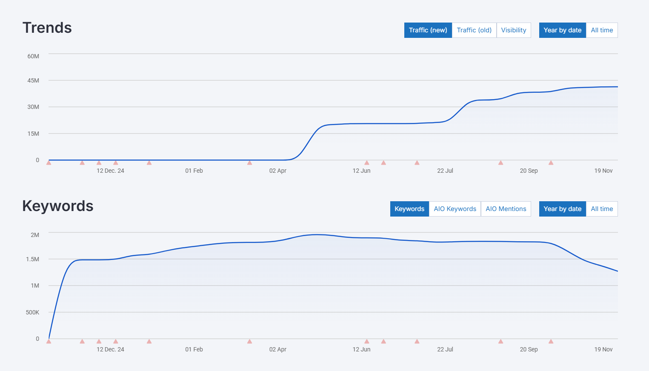Image resolution: width=649 pixels, height=371 pixels.
Task: Open the Traffic (old) view
Action: click(x=474, y=30)
